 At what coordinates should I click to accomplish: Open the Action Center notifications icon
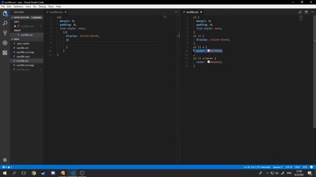[310, 173]
